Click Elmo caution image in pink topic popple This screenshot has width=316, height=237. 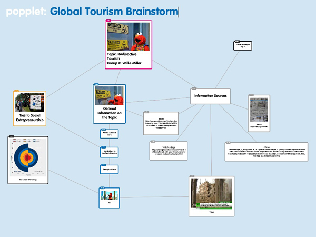[129, 36]
